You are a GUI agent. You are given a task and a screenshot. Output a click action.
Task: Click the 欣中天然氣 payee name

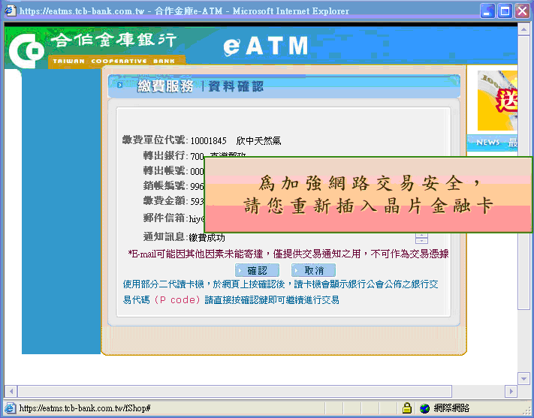point(258,140)
